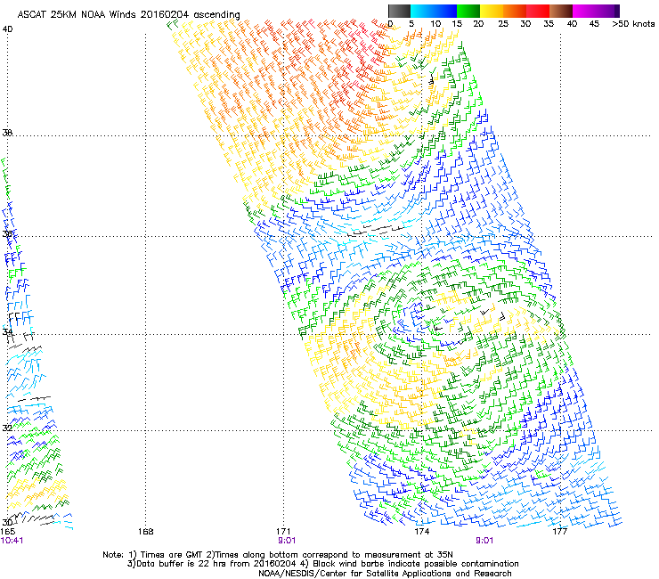Click the purple '9:01' time right of 174
Image resolution: width=659 pixels, height=579 pixels.
(484, 541)
